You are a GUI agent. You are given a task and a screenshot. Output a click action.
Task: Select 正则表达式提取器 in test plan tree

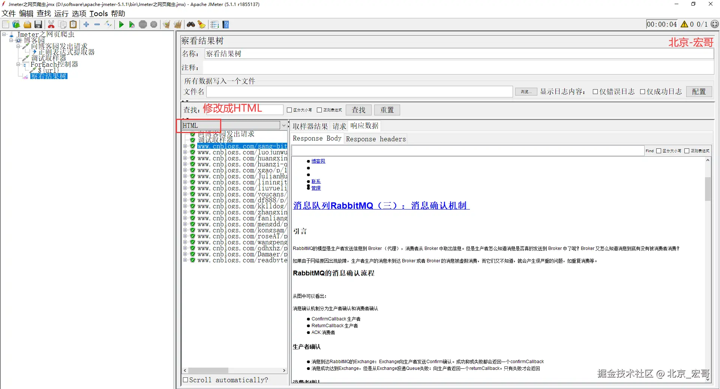[66, 52]
